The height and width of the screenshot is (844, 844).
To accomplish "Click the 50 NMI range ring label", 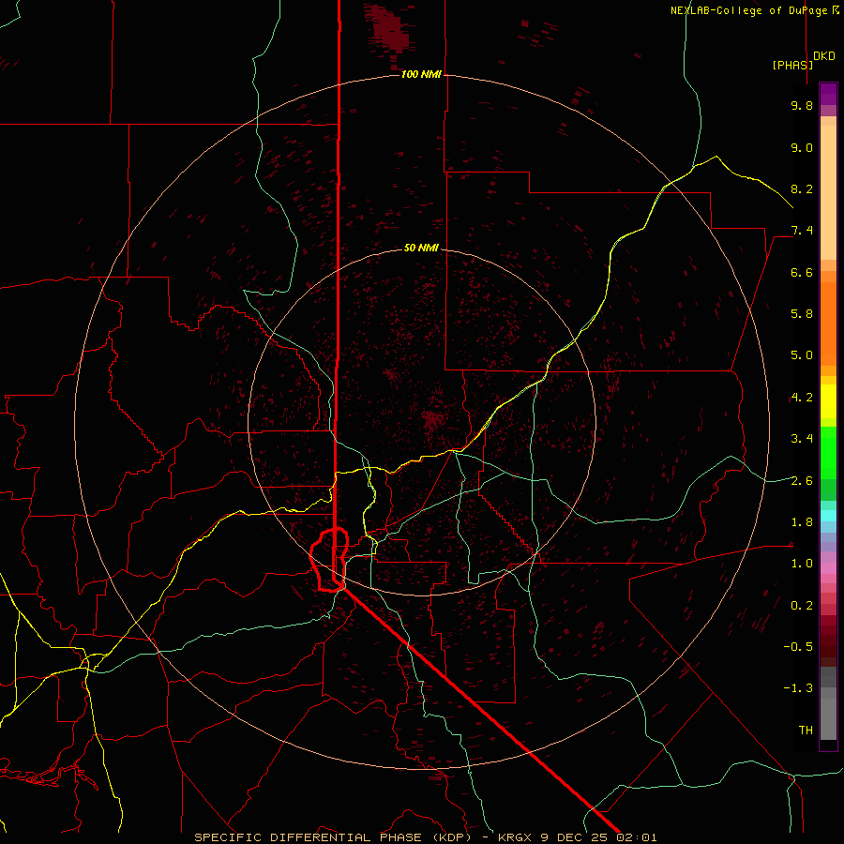I will click(421, 248).
